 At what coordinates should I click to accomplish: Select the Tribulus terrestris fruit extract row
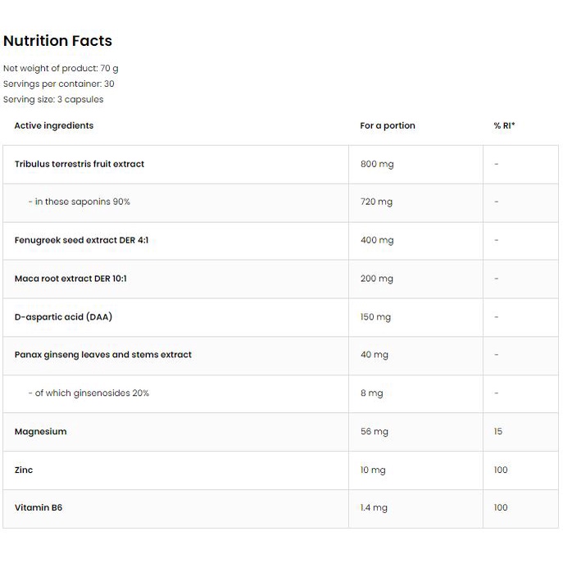tap(280, 165)
